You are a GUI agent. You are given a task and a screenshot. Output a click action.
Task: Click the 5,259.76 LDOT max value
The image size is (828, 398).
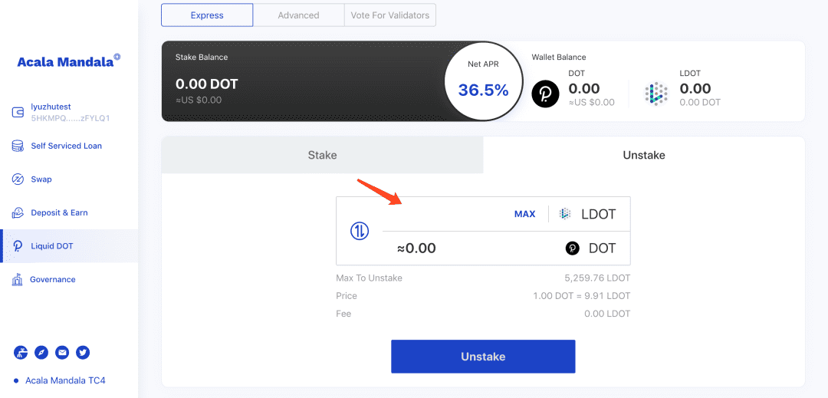click(x=597, y=278)
